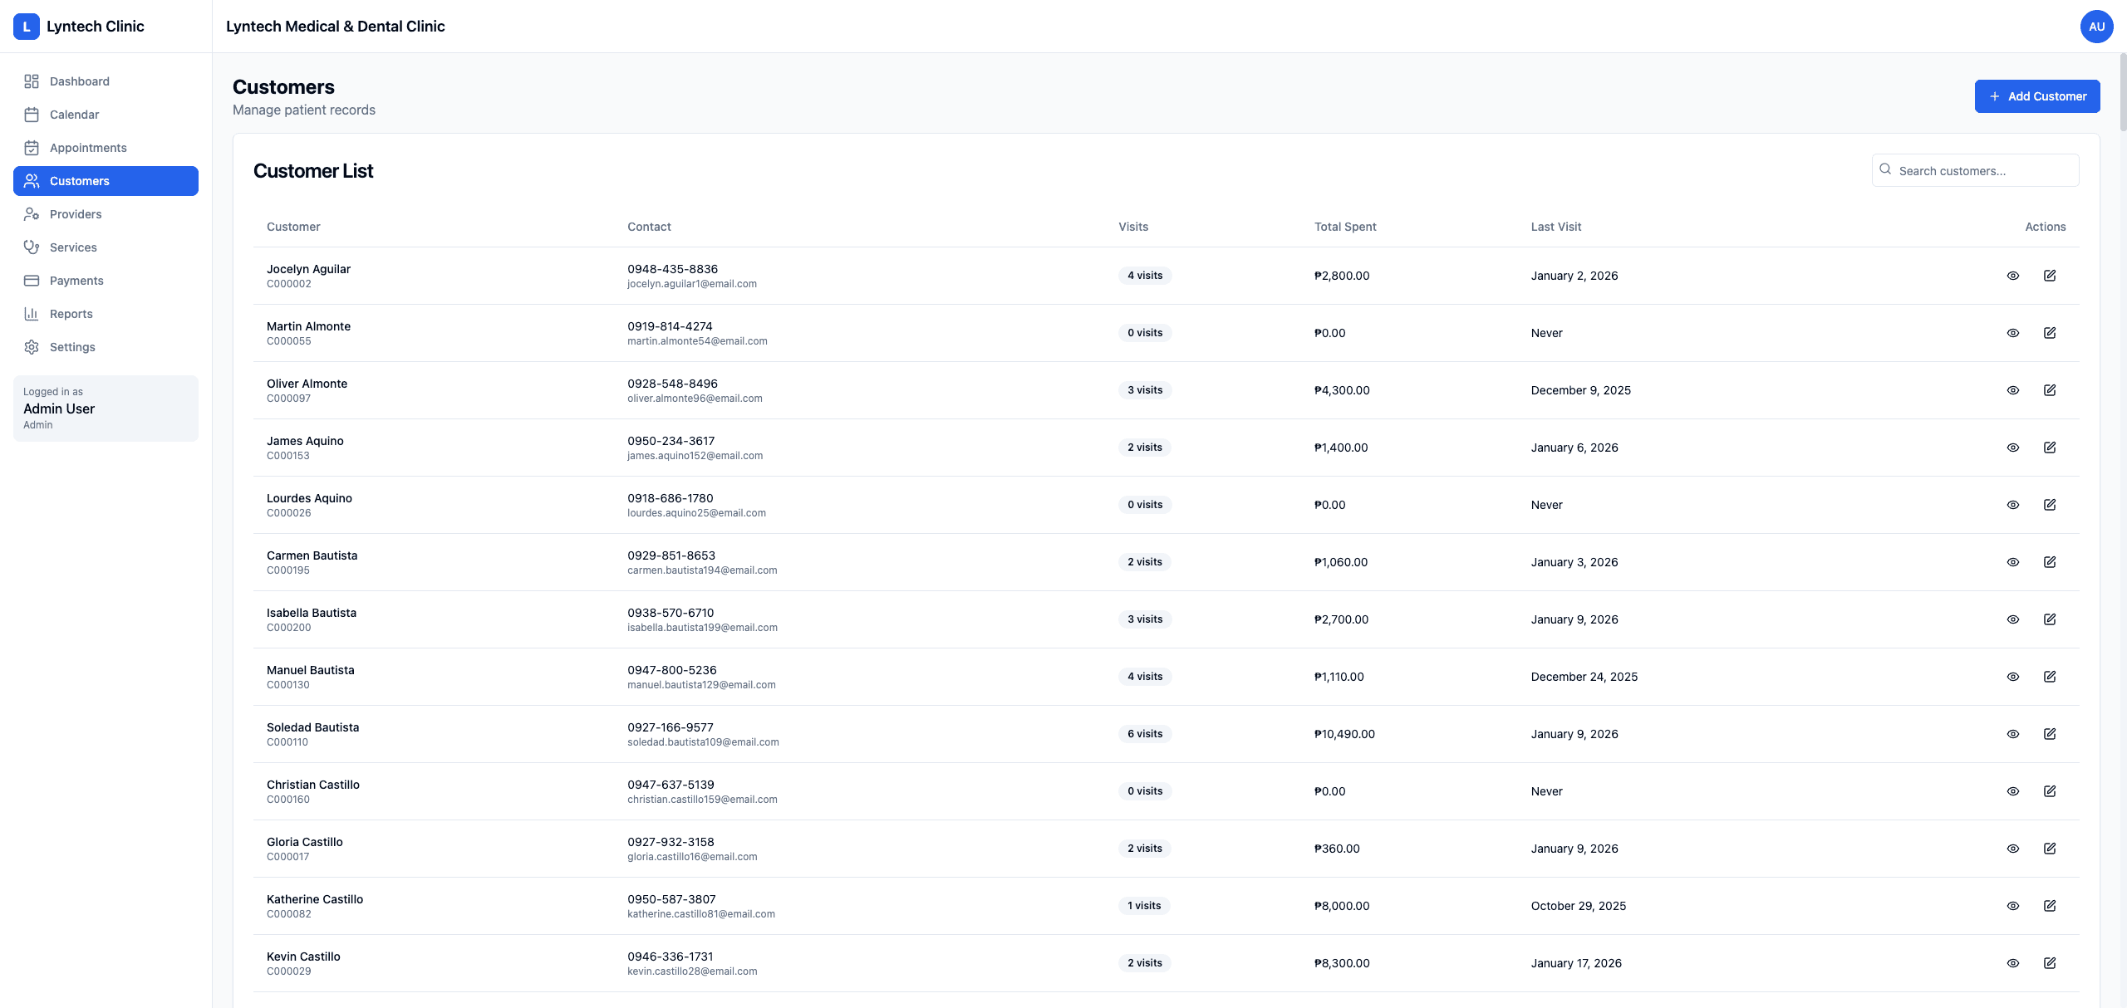Go to the Calendar section
The width and height of the screenshot is (2127, 1008).
click(106, 115)
